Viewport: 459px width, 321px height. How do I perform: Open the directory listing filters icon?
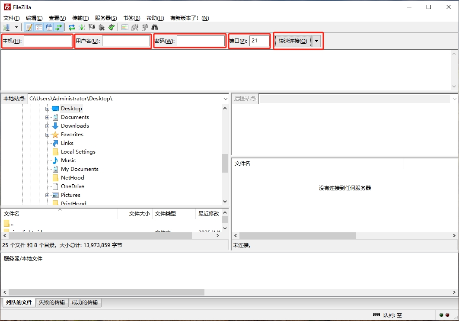pyautogui.click(x=125, y=28)
